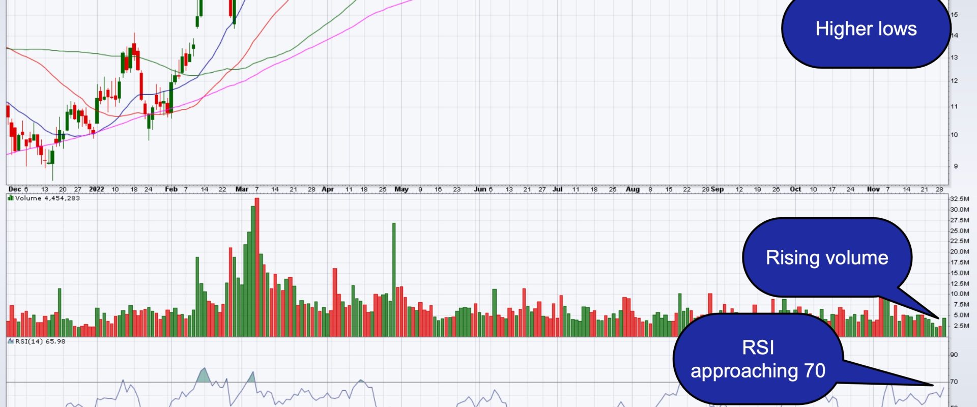
Task: Click the 'Mar' label on date axis
Action: [242, 189]
